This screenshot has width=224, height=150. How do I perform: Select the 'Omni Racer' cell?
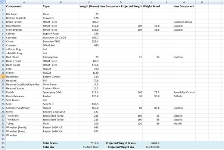click(x=60, y=85)
